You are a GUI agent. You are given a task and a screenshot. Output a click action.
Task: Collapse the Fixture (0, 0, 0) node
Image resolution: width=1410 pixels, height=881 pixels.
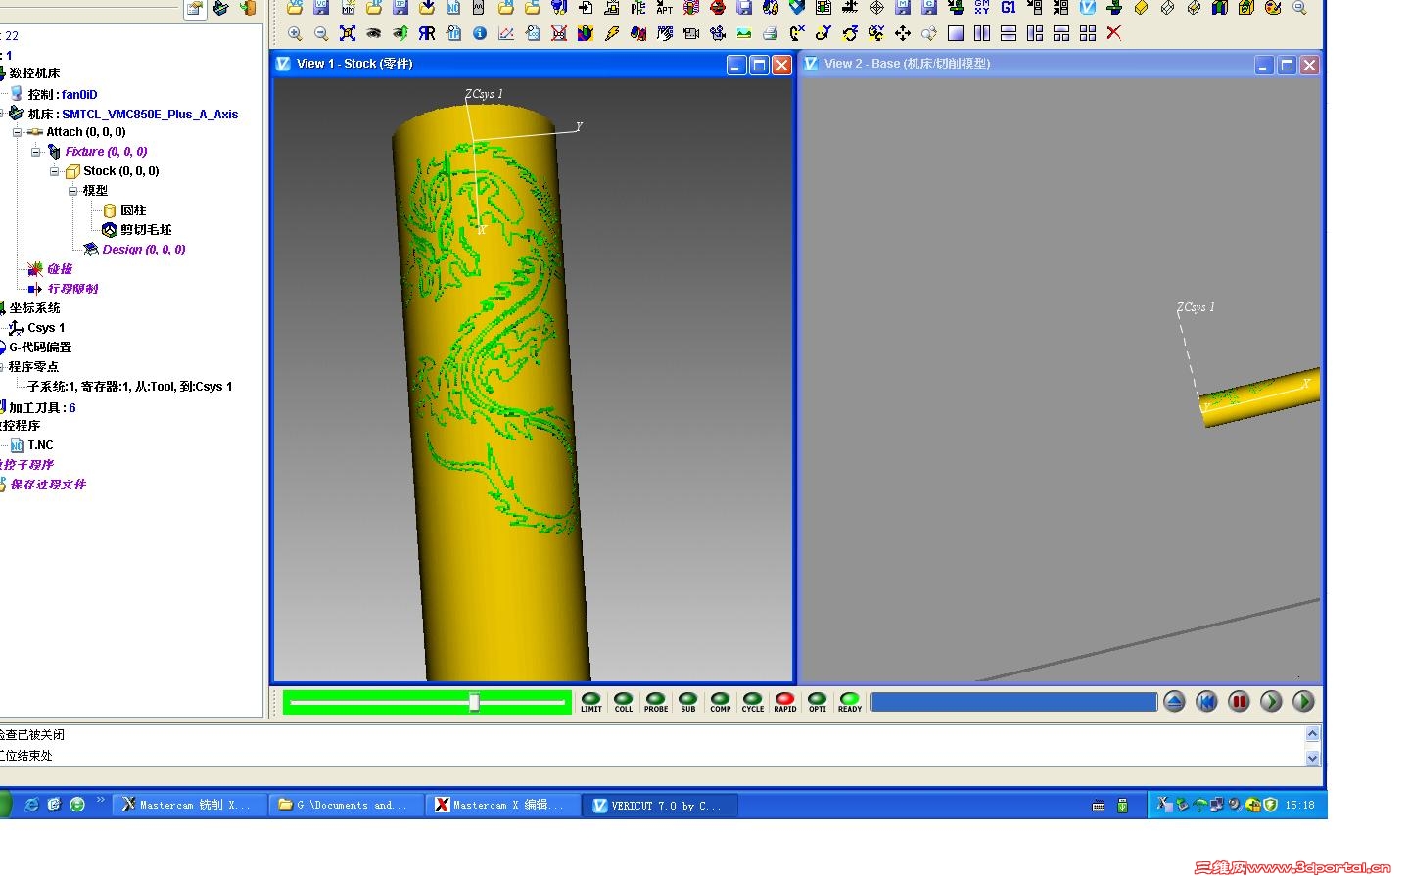(x=36, y=152)
